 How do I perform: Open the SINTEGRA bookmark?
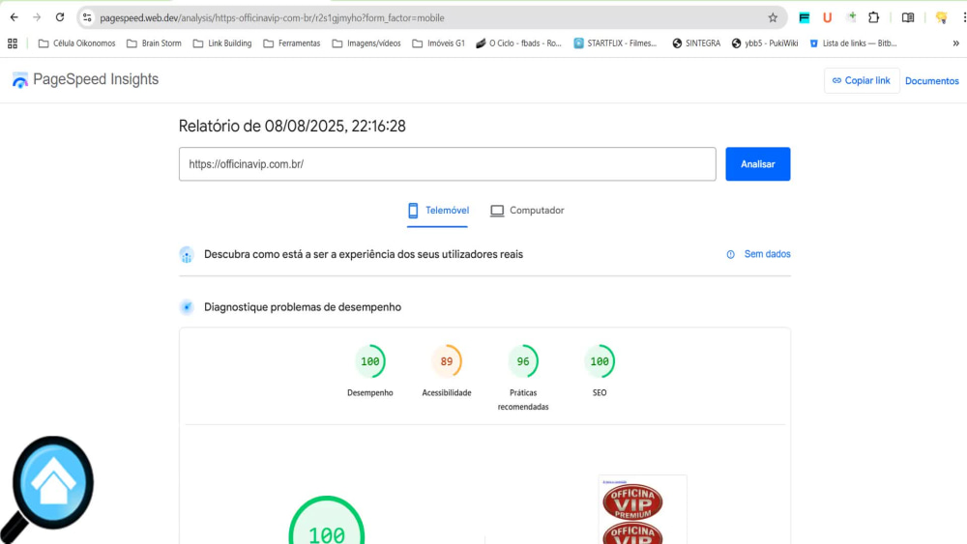tap(696, 43)
